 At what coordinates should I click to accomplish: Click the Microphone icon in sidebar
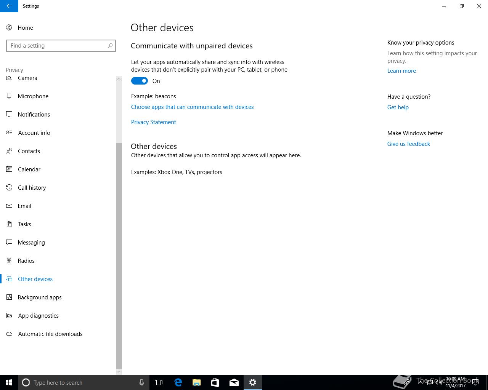pyautogui.click(x=9, y=96)
